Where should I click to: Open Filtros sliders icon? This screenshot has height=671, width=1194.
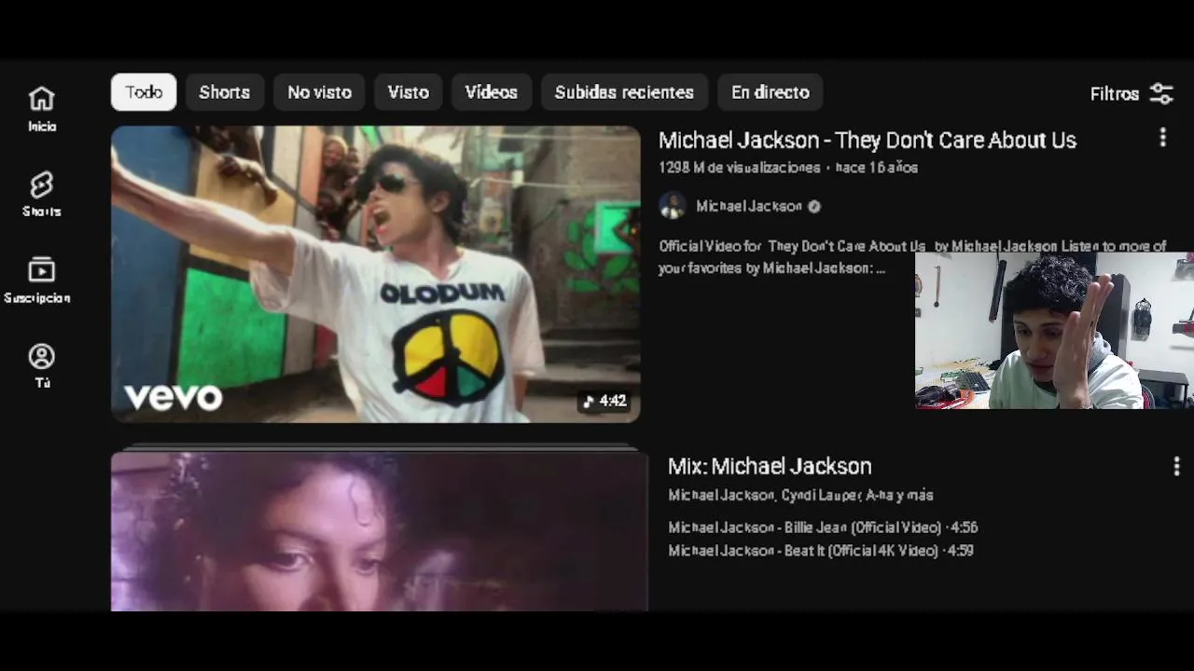coord(1161,93)
